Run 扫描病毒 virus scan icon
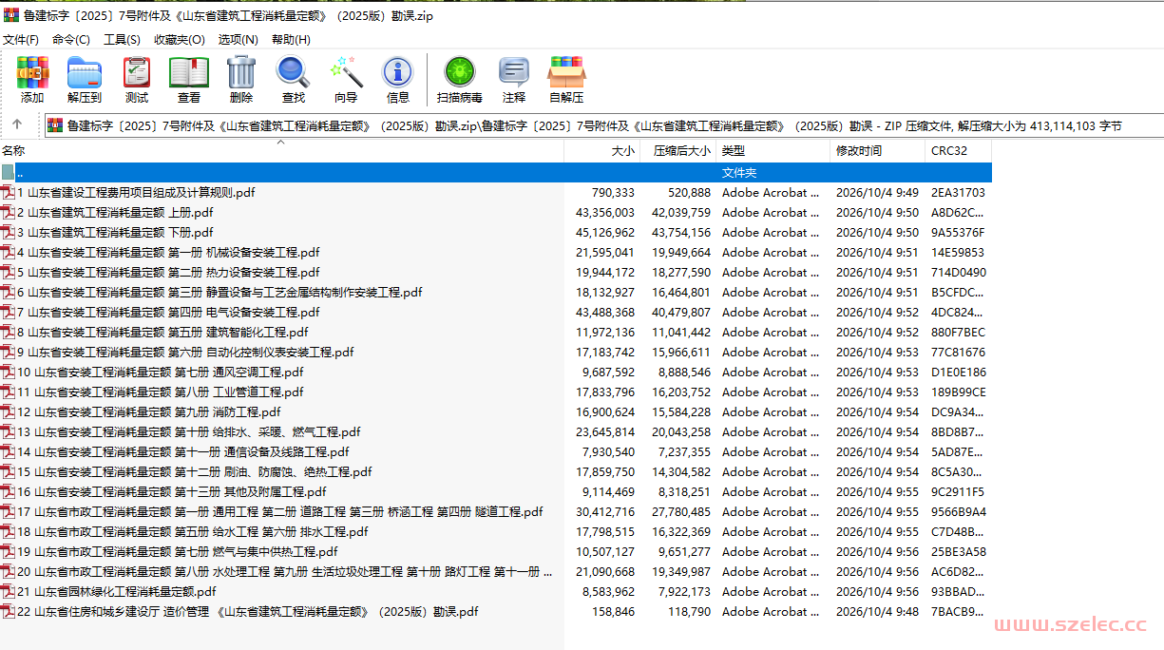Image resolution: width=1164 pixels, height=650 pixels. pyautogui.click(x=460, y=80)
